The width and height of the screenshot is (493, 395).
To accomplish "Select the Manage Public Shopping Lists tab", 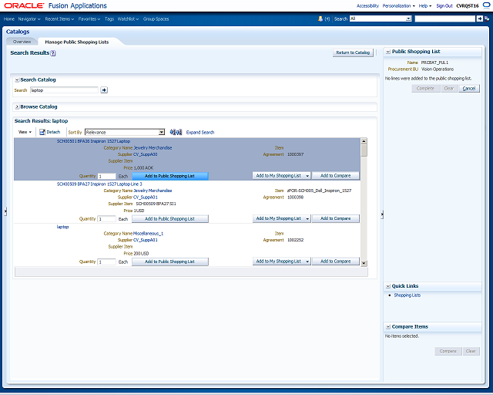I will point(77,42).
